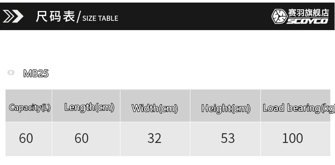Click the 赛羽旗舰店 store name text
Viewport: 335px width, 165px height.
point(309,13)
